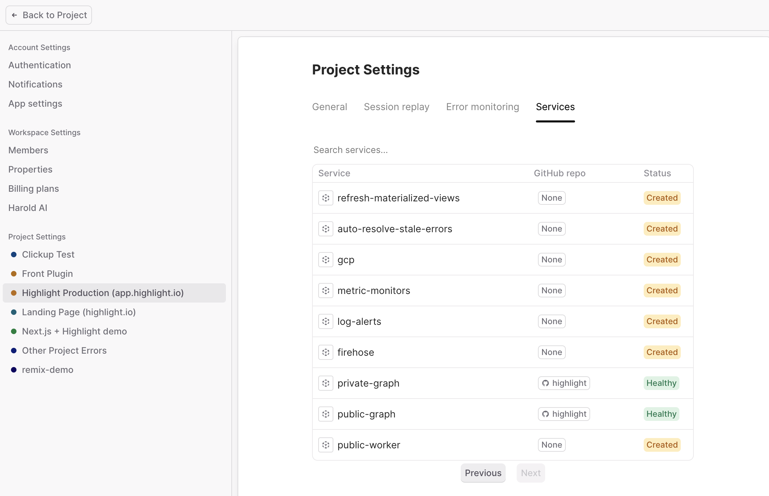
Task: Open the Session replay tab
Action: click(x=397, y=107)
